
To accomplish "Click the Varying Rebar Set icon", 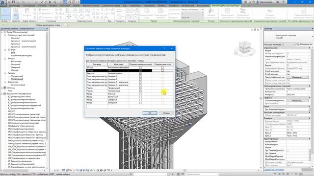I will click(x=303, y=13).
